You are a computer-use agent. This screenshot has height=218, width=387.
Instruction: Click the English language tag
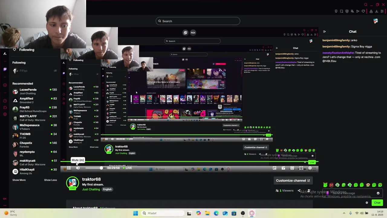107,189
